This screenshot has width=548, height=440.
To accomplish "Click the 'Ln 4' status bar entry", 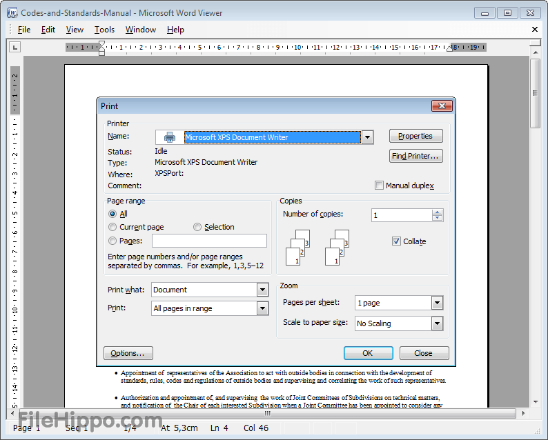I will 219,428.
